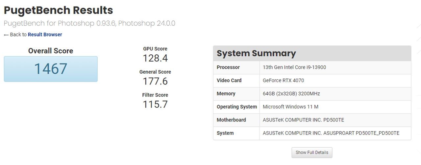Click the Microsoft Windows 11 value
This screenshot has width=421, height=165.
click(x=290, y=107)
